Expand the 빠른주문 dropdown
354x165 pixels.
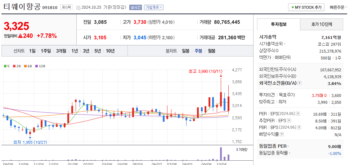coord(339,8)
